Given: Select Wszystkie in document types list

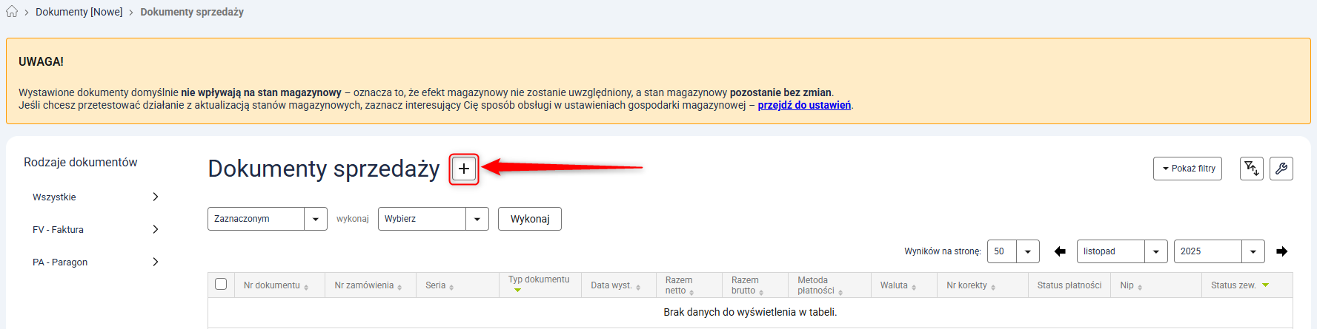Looking at the screenshot, I should click(95, 197).
